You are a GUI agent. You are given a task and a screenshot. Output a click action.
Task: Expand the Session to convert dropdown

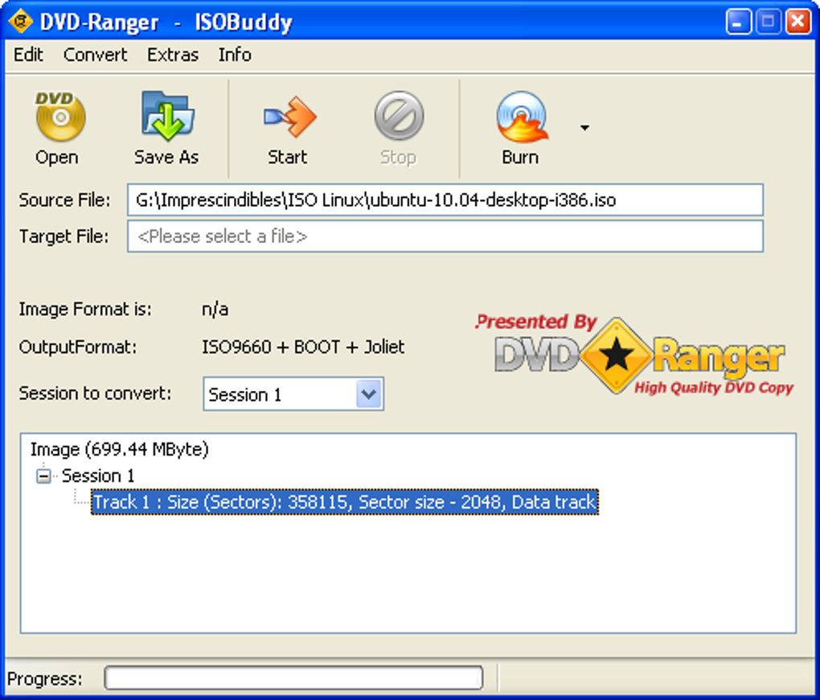(369, 393)
